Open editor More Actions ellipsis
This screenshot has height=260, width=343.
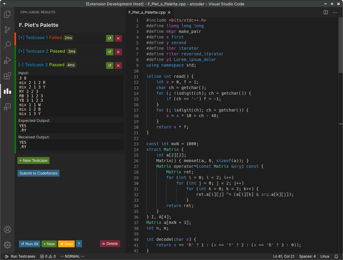335,12
